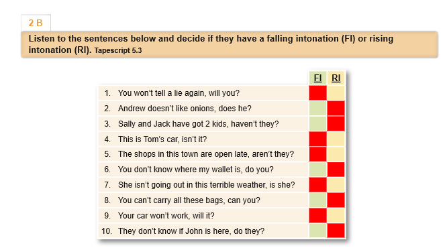Select red RI cell for sentence 10
The height and width of the screenshot is (252, 447).
(x=336, y=231)
